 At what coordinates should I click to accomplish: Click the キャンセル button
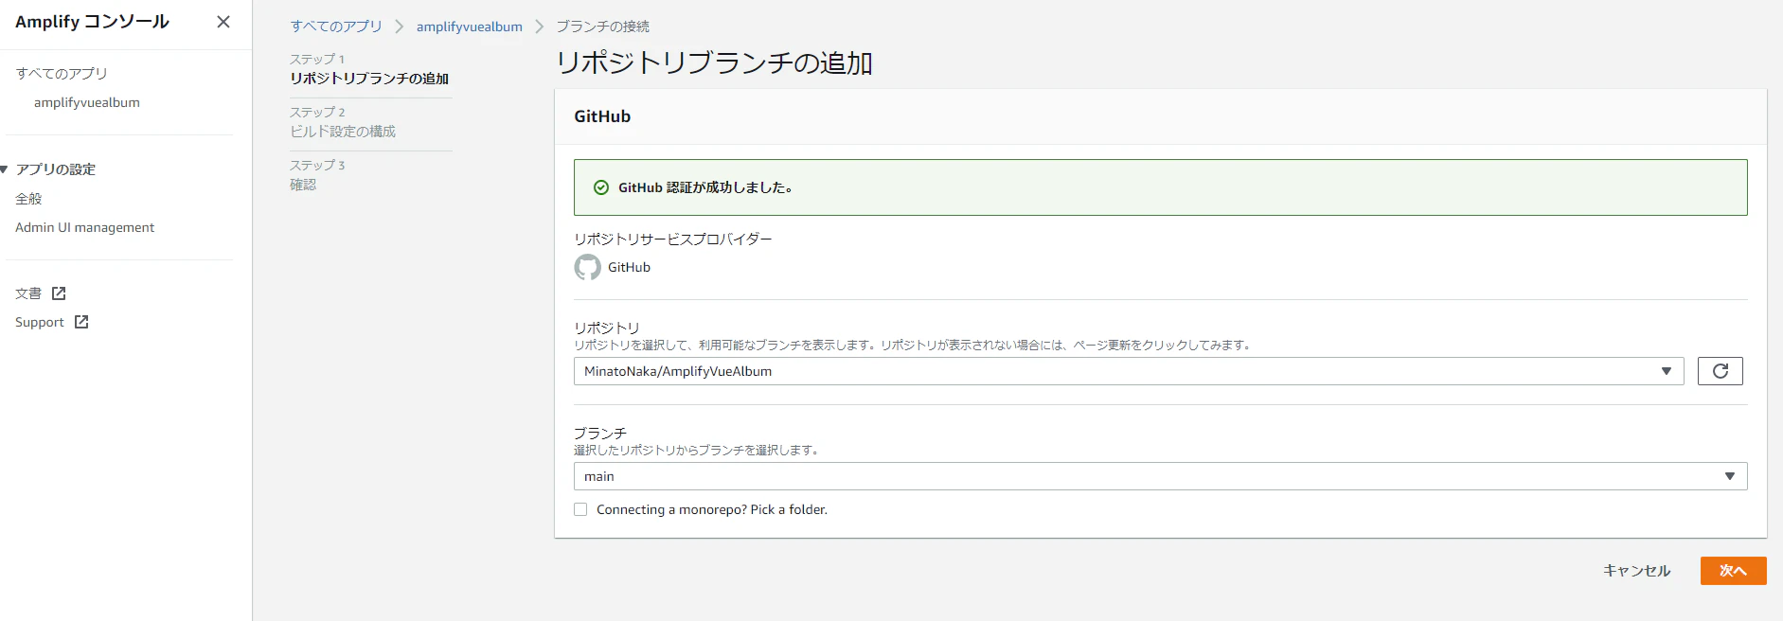pyautogui.click(x=1636, y=571)
